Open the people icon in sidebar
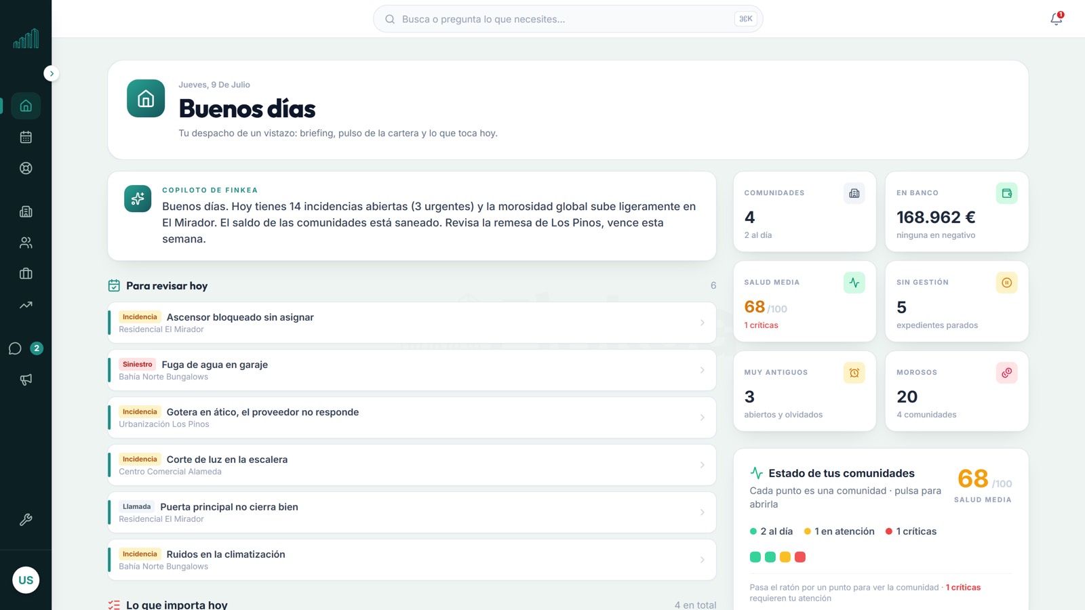The image size is (1085, 610). (26, 243)
